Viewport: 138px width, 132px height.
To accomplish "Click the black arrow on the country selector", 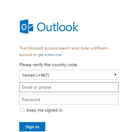I will point(115,75).
